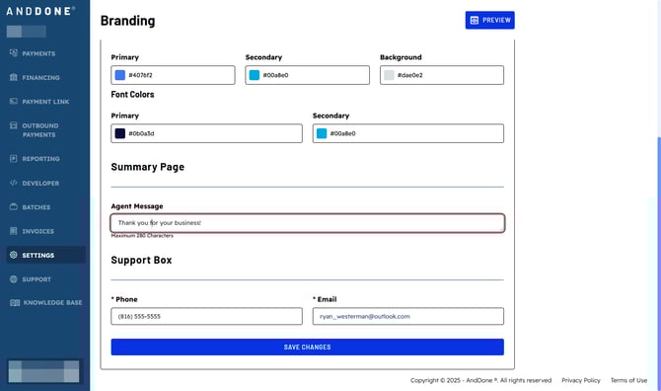Screen dimensions: 661x391
Task: Open the Support menu label
Action: click(x=37, y=279)
